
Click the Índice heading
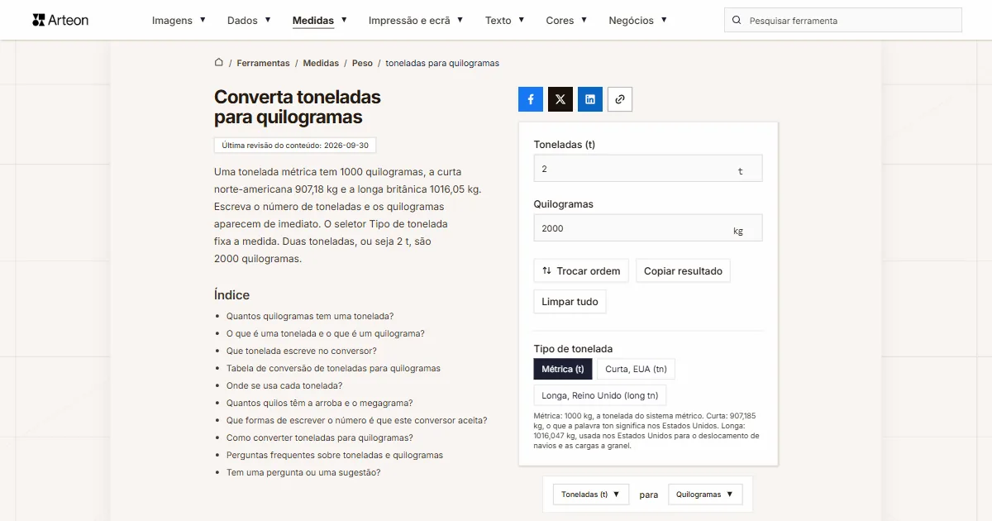pyautogui.click(x=231, y=295)
